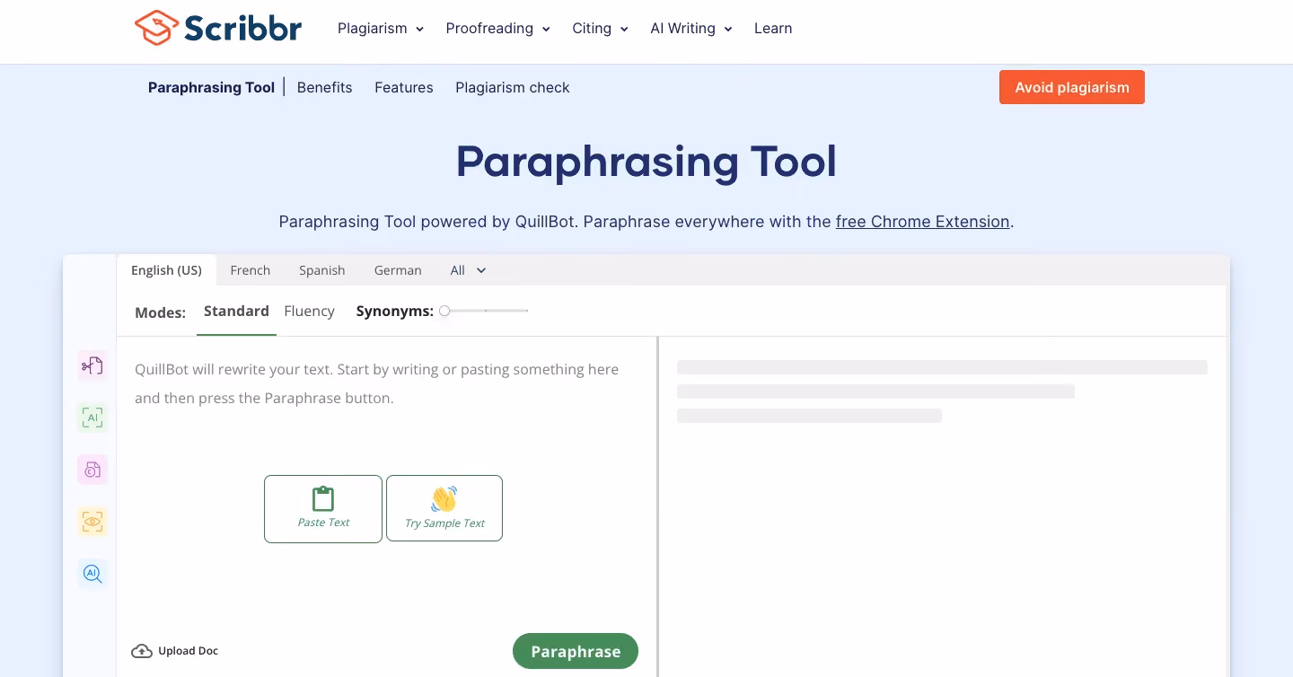Click the Avoid plagiarism button

[1072, 87]
